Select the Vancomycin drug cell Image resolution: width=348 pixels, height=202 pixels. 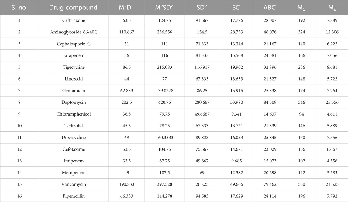(x=73, y=184)
